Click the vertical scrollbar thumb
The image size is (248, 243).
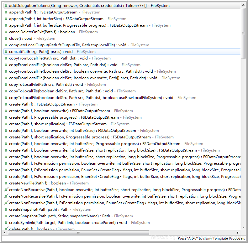(x=243, y=33)
